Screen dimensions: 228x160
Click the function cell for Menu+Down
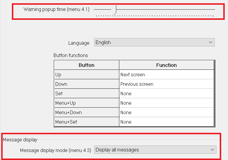(166, 112)
